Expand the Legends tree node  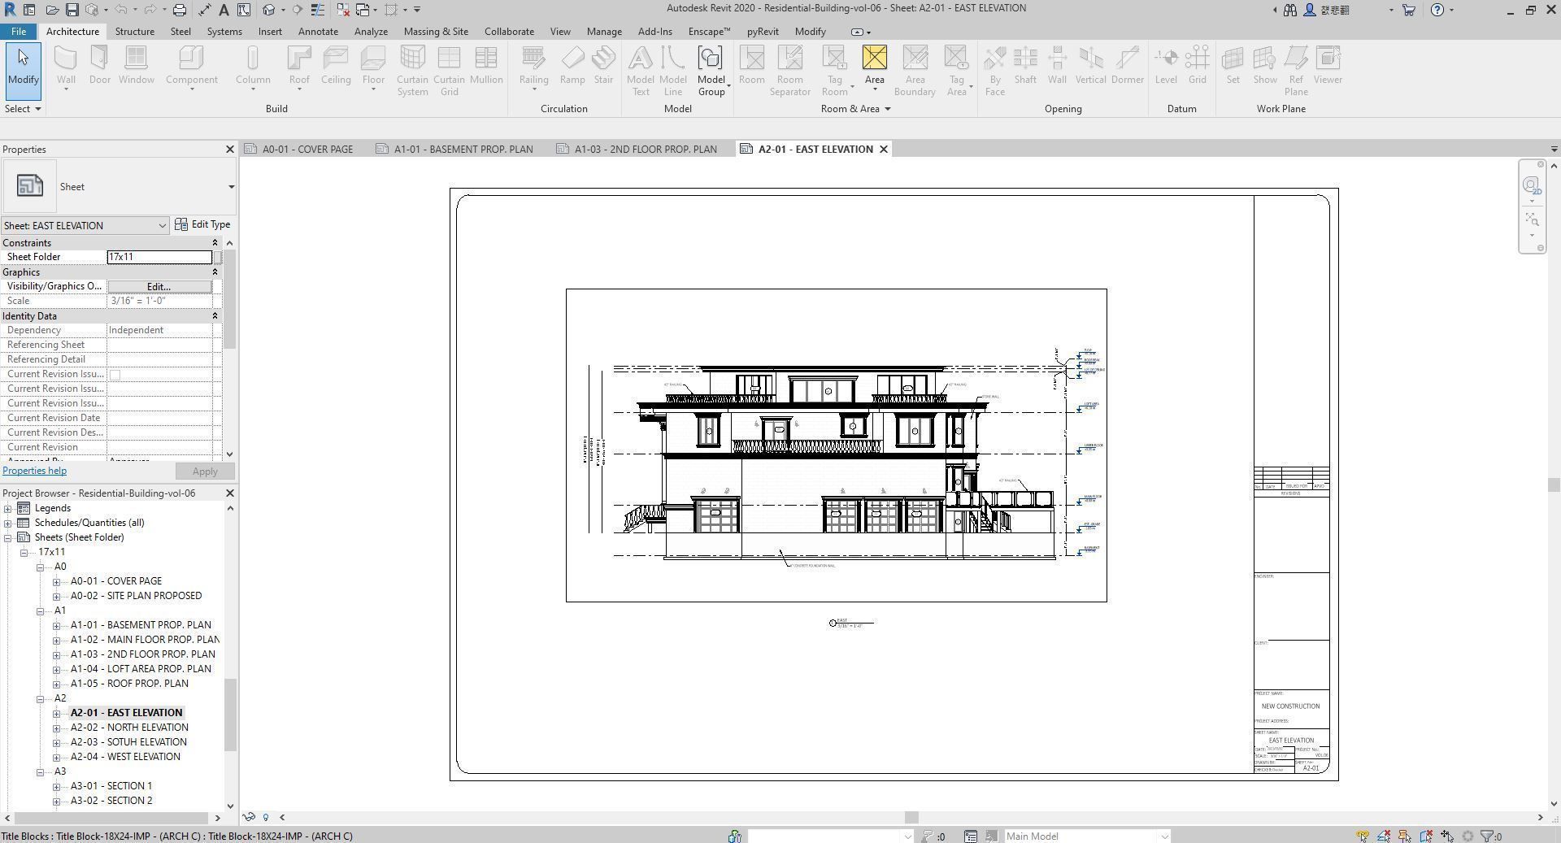[x=8, y=508]
